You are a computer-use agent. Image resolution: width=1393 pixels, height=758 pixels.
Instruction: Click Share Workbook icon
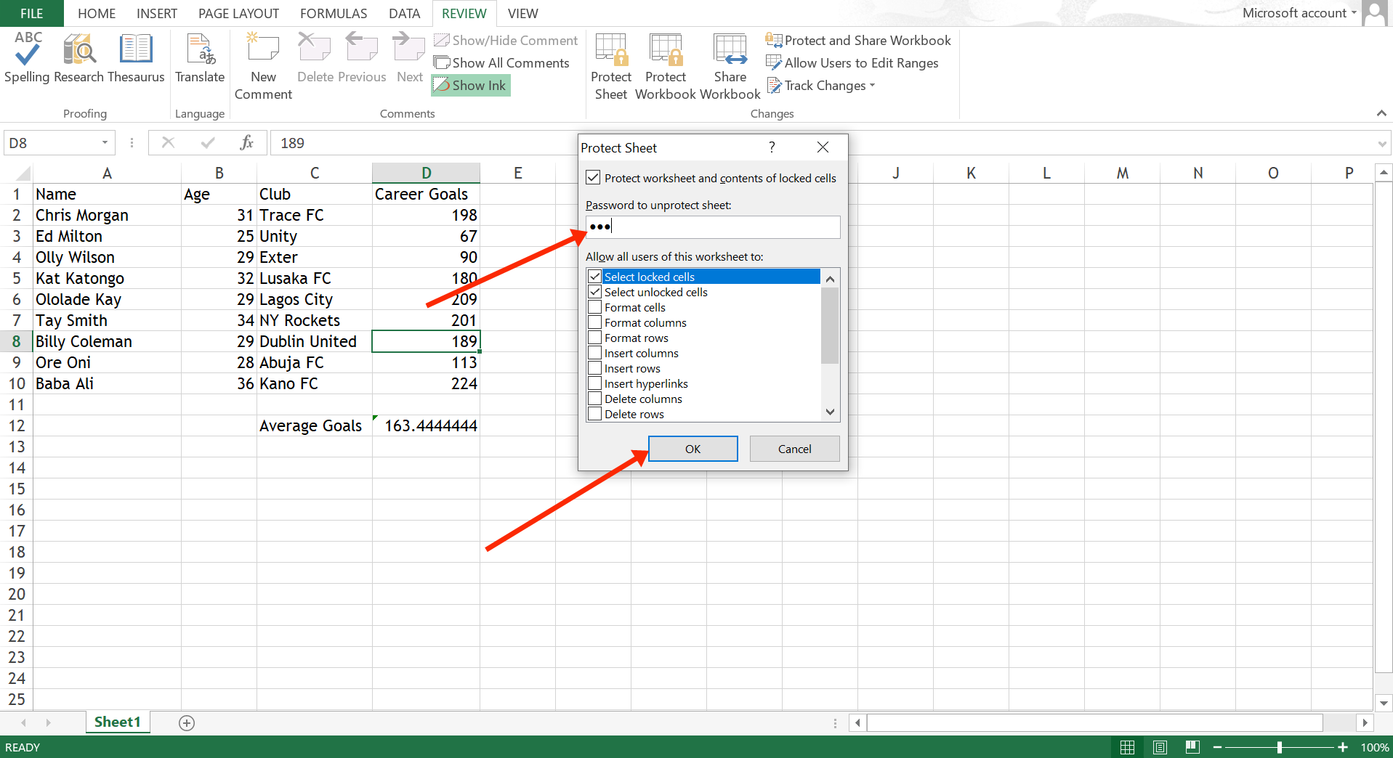[730, 65]
